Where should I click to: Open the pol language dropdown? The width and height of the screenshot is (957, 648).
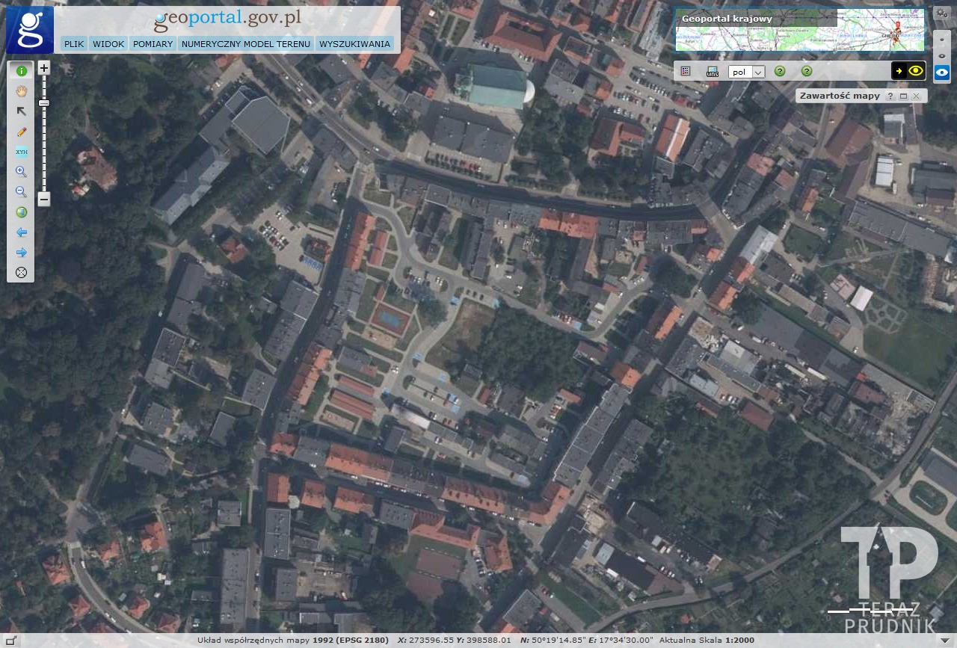click(747, 72)
